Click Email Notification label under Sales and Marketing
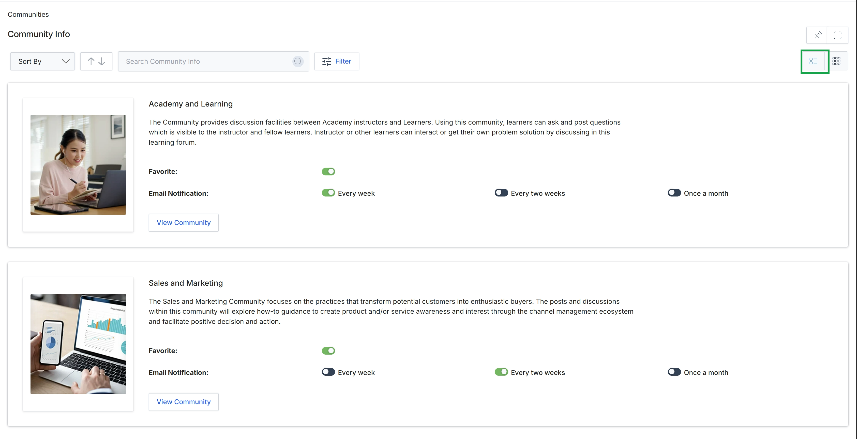The height and width of the screenshot is (439, 857). coord(178,373)
